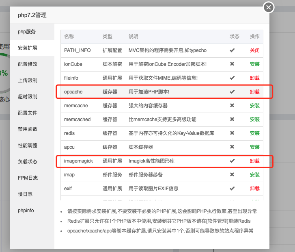Install the imap extension

pos(255,175)
